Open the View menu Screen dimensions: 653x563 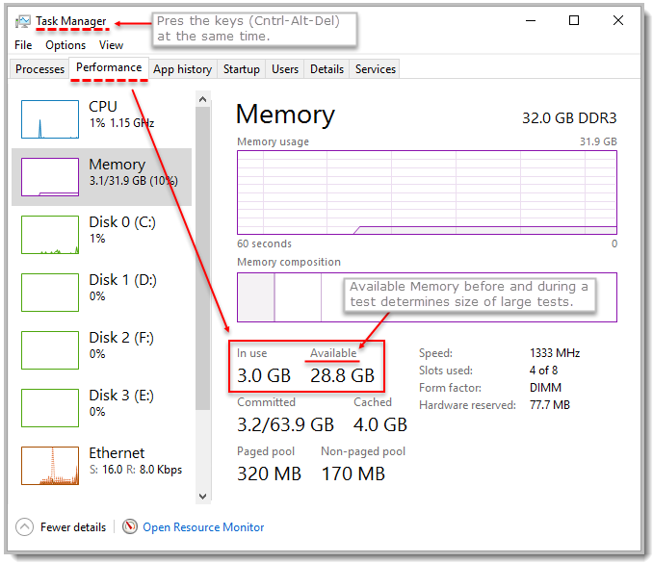click(x=111, y=44)
